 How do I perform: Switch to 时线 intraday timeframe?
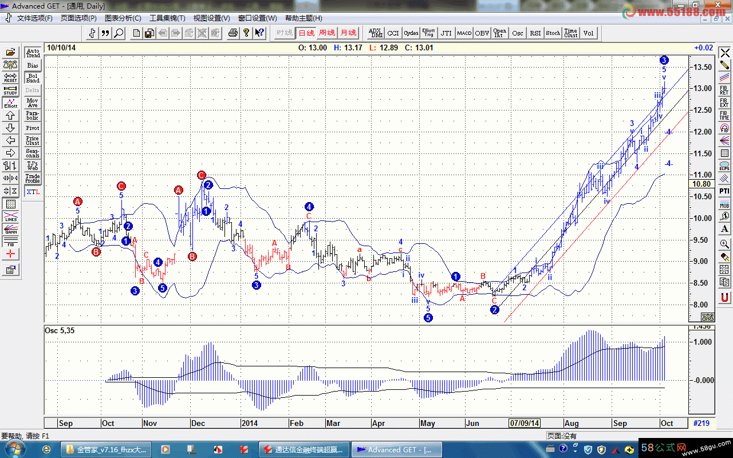(x=284, y=33)
